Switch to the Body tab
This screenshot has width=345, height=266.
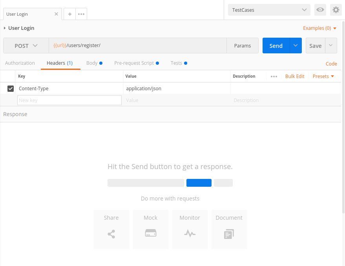[94, 63]
